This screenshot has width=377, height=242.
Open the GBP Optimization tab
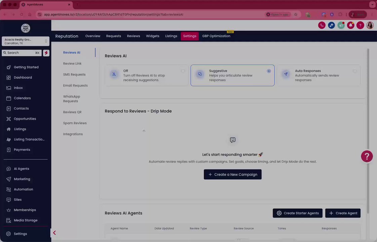point(216,36)
